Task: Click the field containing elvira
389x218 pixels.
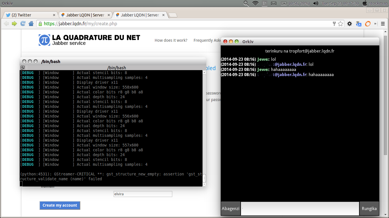Action: click(143, 194)
